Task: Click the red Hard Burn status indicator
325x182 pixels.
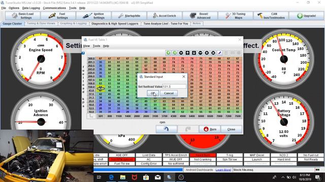Action: [203, 155]
